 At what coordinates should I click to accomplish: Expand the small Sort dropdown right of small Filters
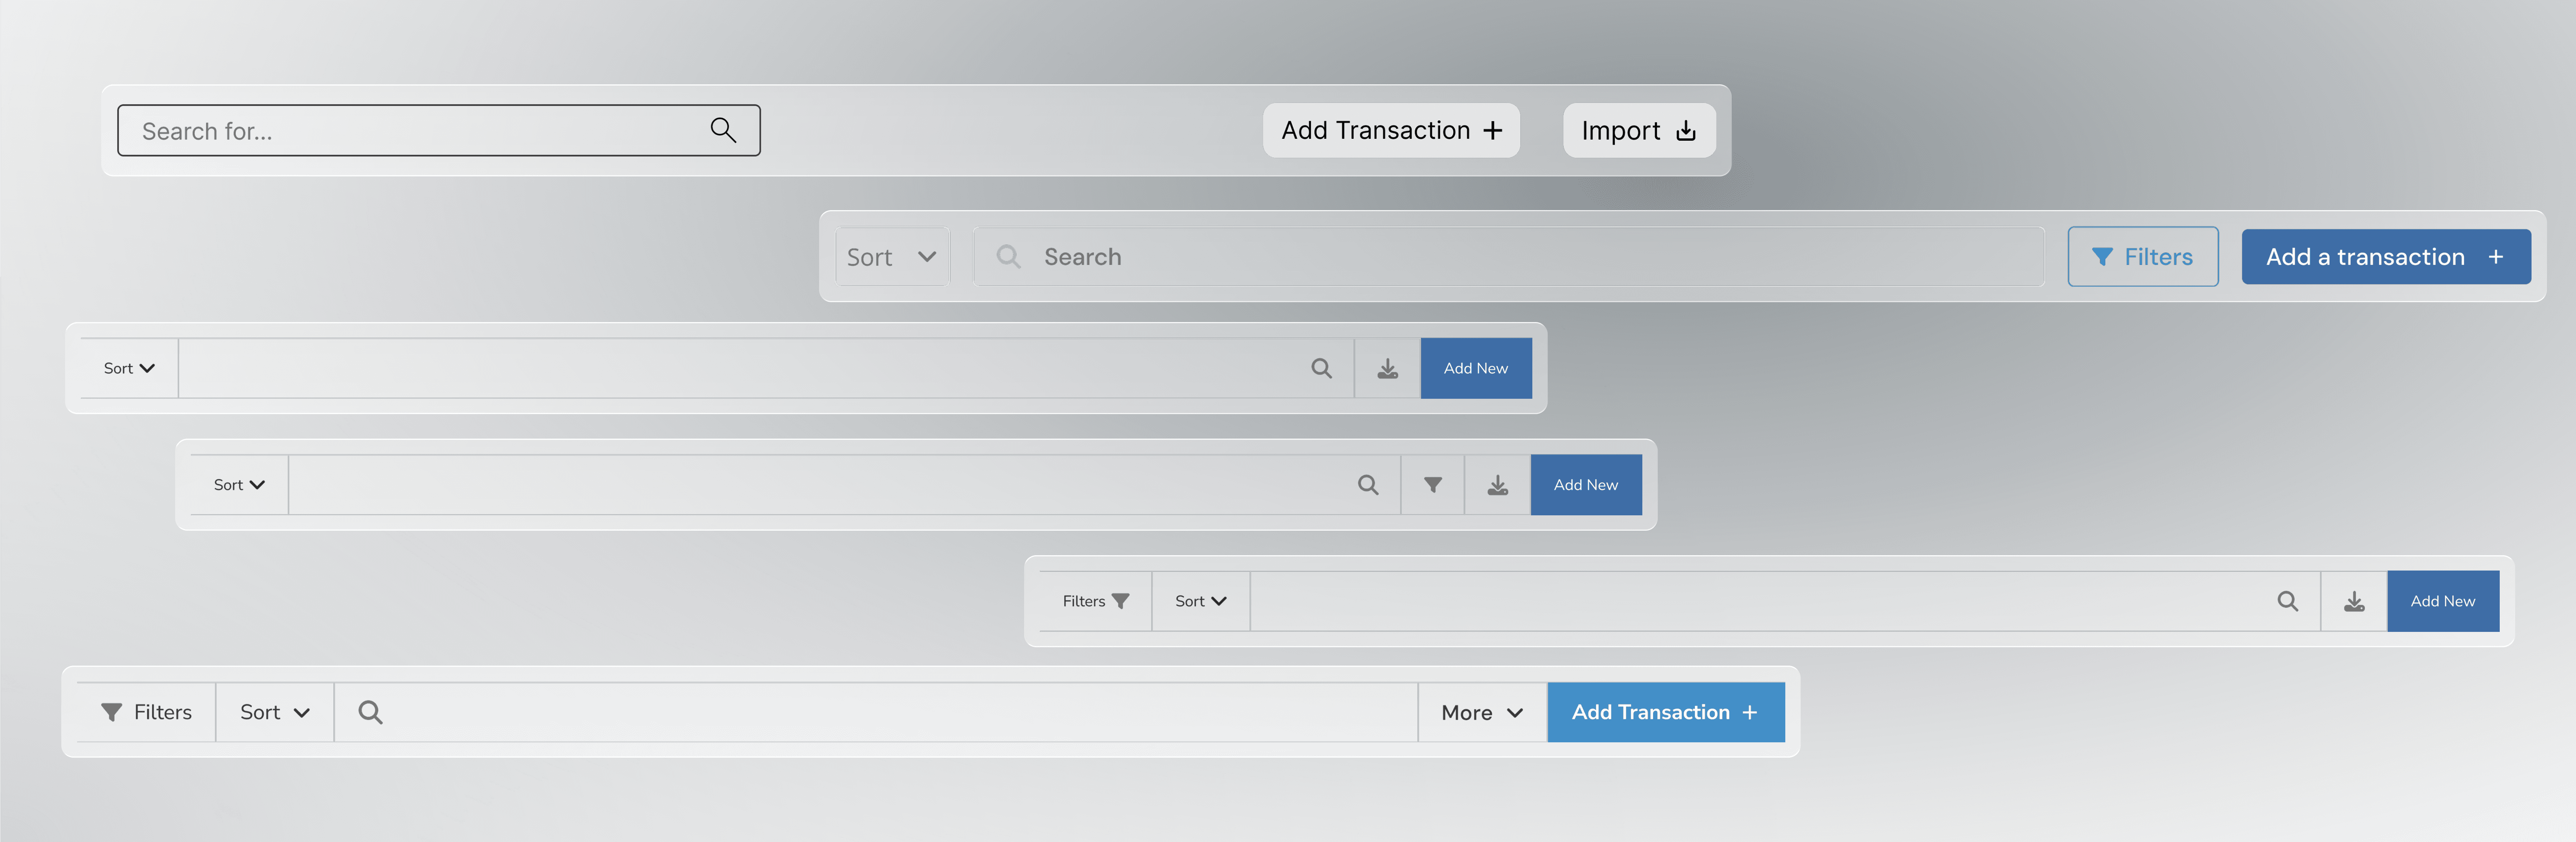coord(1200,601)
